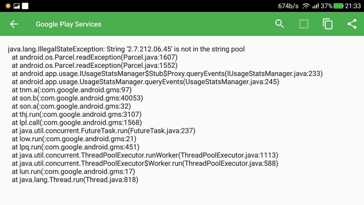The width and height of the screenshot is (364, 205).
Task: Go back using the arrow icon
Action: click(14, 24)
